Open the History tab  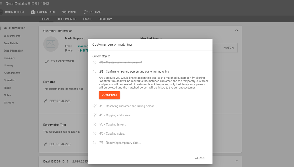[x=105, y=19]
